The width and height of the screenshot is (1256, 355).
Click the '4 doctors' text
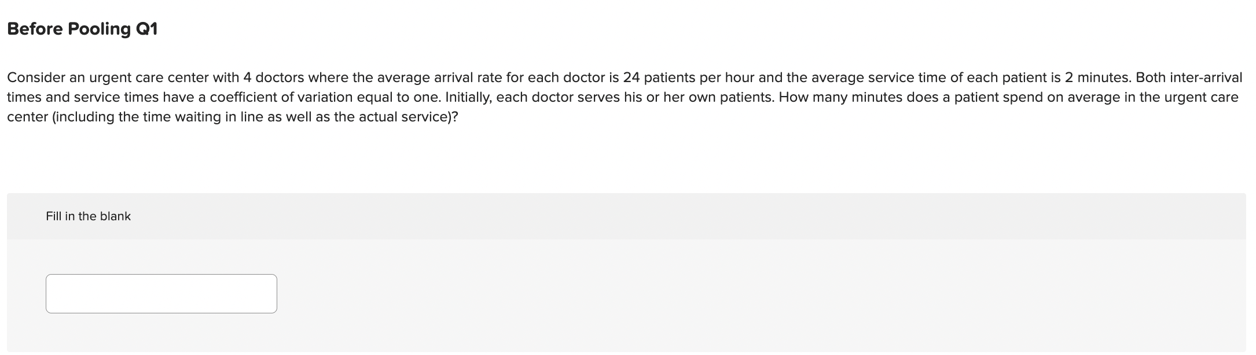[x=274, y=77]
